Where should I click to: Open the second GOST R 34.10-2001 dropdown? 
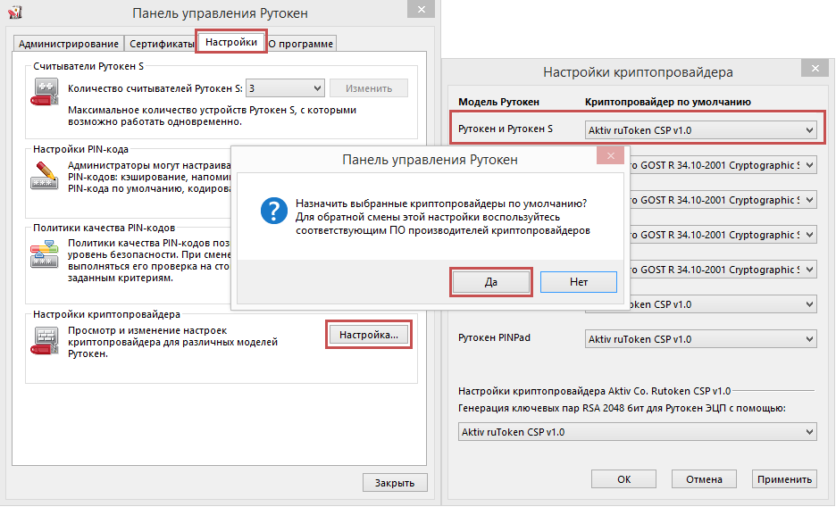[723, 200]
